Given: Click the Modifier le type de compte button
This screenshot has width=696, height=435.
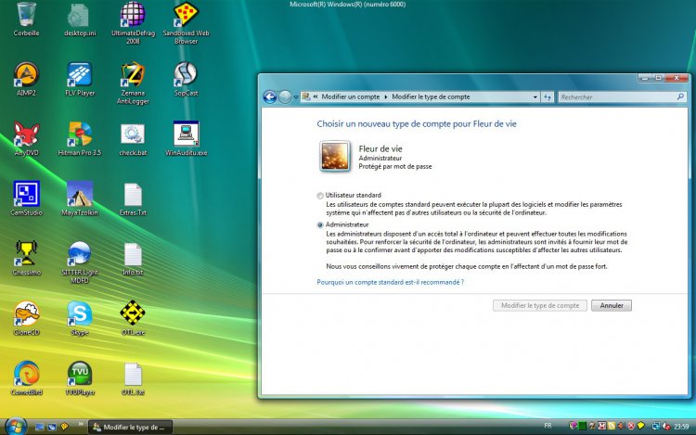Looking at the screenshot, I should [540, 305].
